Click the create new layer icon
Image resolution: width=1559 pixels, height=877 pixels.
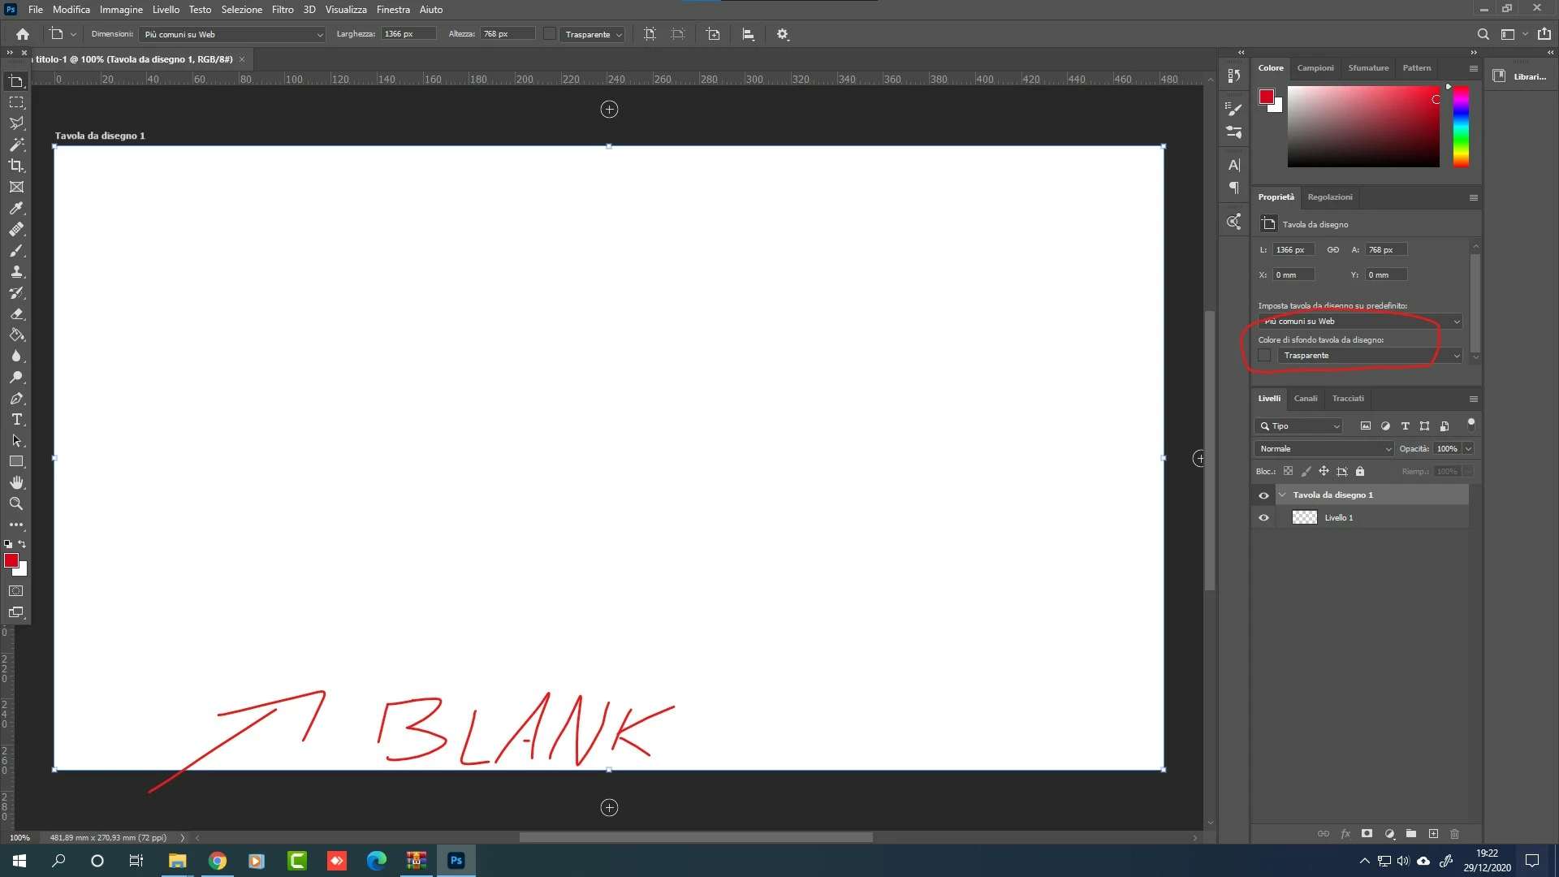click(1433, 834)
